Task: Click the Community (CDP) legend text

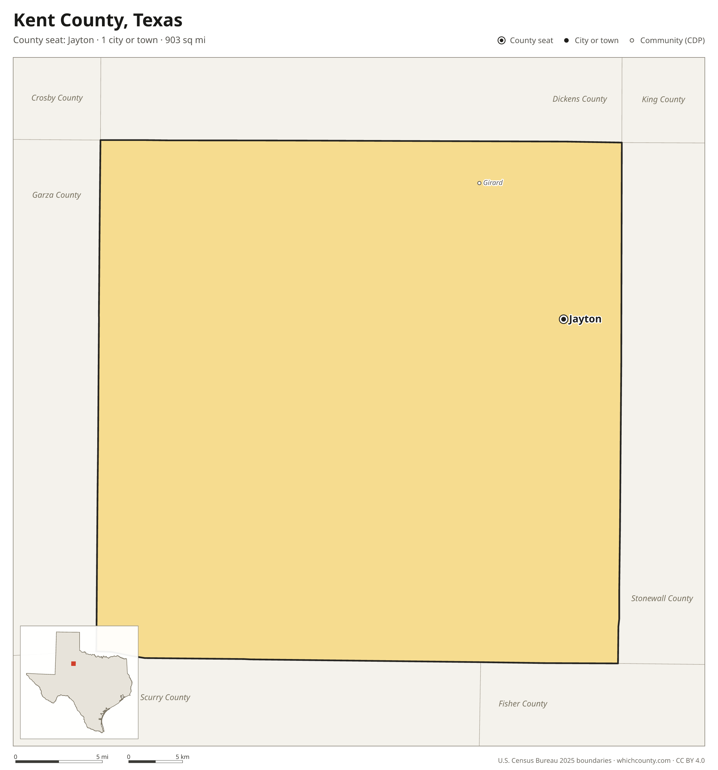Action: tap(672, 40)
